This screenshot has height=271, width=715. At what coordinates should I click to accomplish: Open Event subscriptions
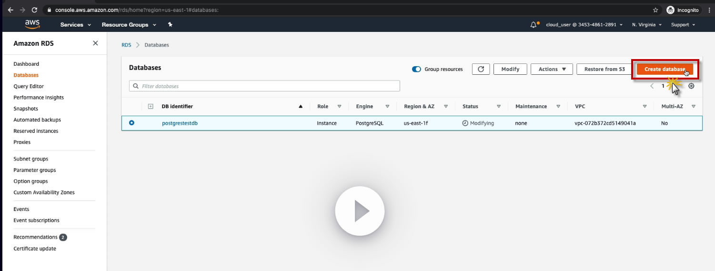37,221
